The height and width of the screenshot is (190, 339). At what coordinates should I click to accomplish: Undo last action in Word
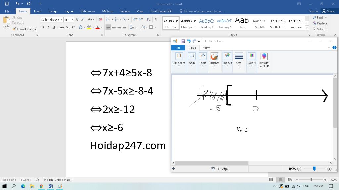17,4
